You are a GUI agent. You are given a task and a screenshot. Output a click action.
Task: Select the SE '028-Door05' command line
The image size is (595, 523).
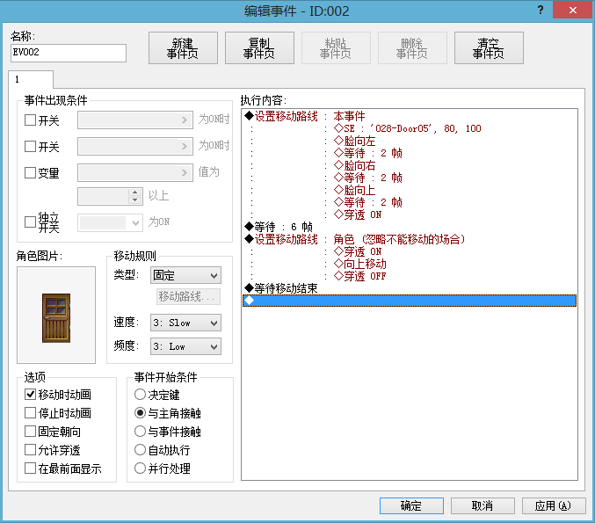tap(410, 128)
